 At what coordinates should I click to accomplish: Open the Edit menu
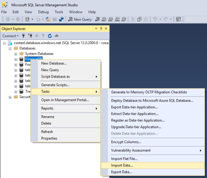coord(16,12)
